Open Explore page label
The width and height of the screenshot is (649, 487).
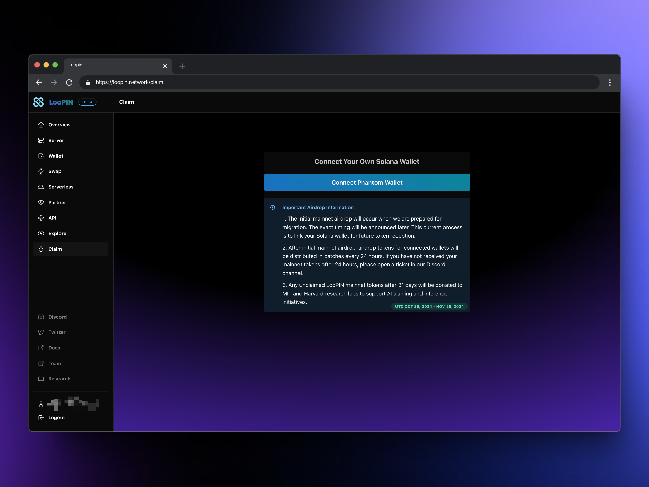57,234
